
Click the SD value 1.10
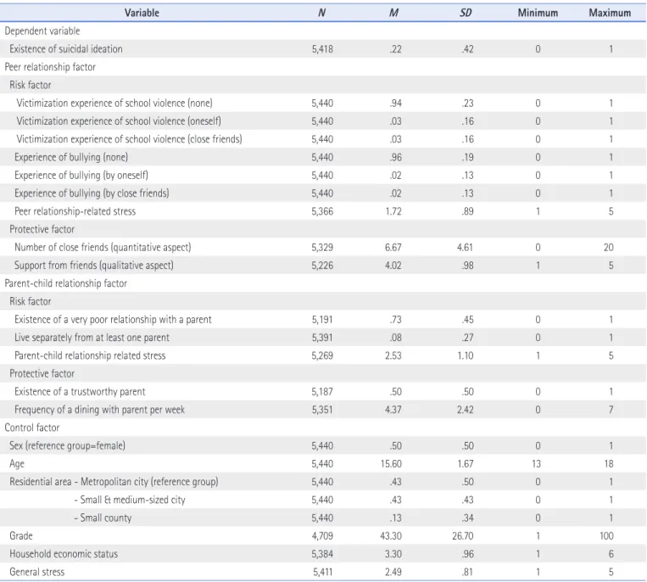point(466,355)
